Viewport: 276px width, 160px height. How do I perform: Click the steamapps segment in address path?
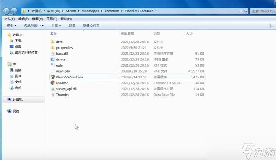coord(90,11)
